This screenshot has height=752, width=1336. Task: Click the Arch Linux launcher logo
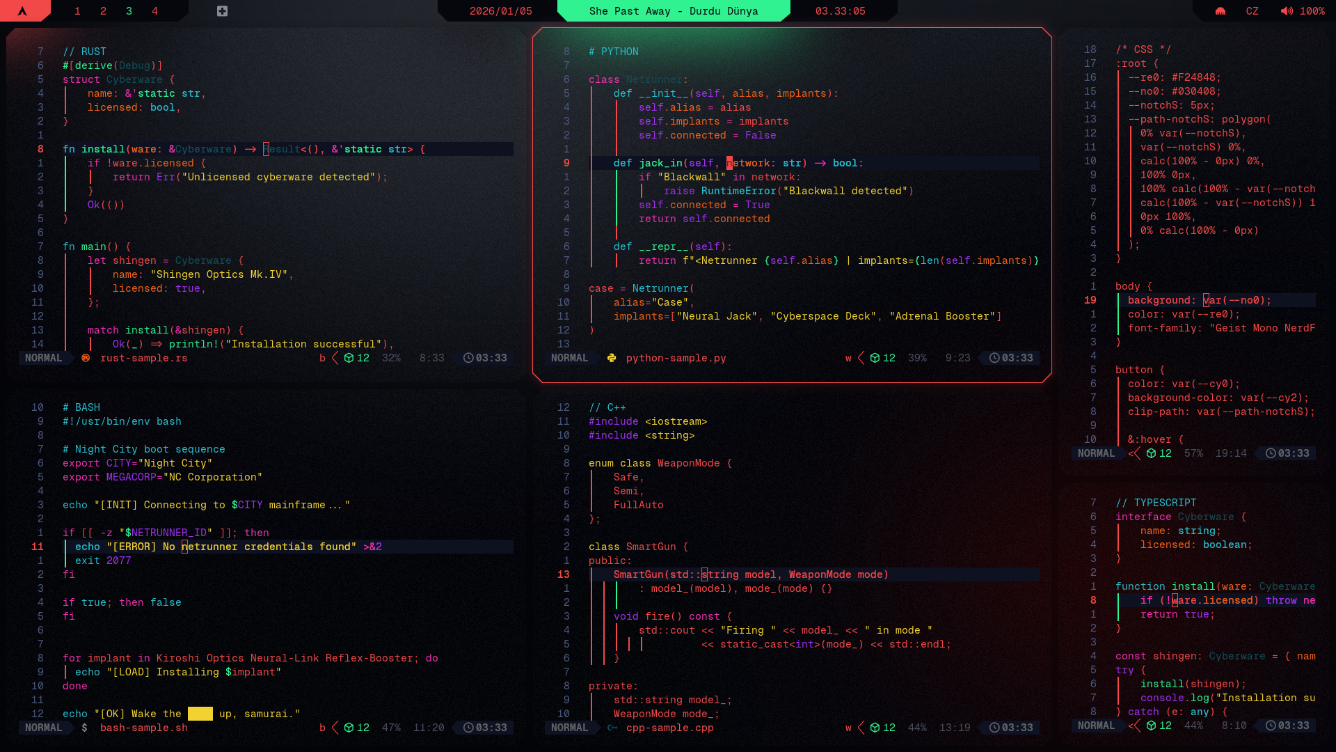click(22, 11)
